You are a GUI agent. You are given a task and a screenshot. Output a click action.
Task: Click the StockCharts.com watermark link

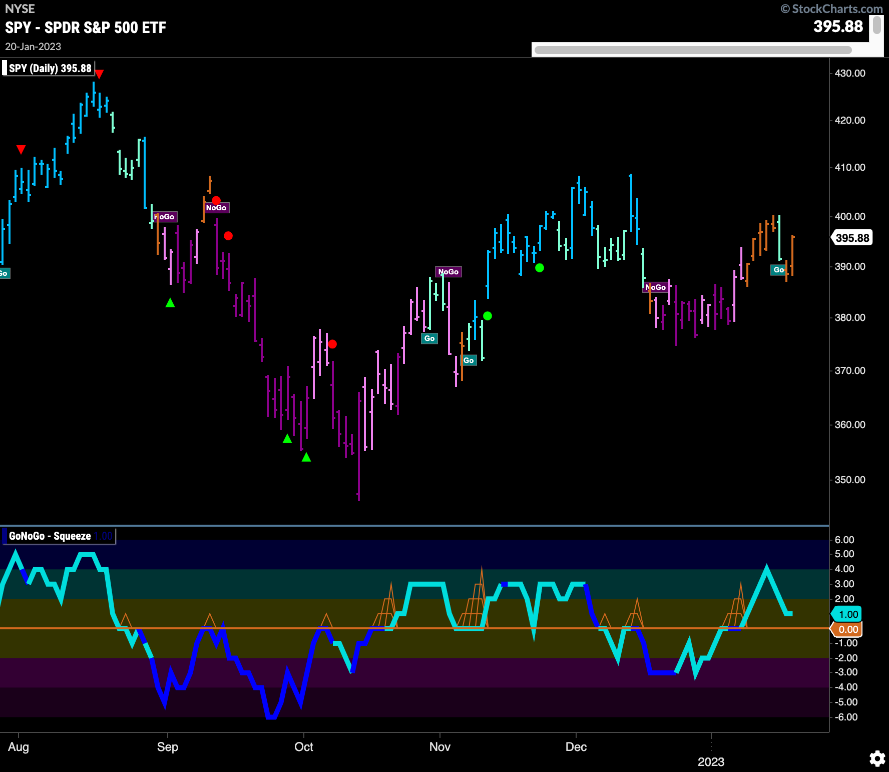click(x=832, y=9)
